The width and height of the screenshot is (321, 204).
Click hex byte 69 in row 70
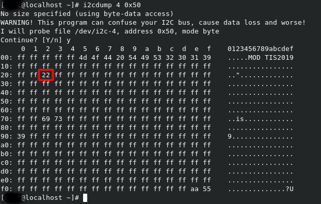pyautogui.click(x=46, y=119)
